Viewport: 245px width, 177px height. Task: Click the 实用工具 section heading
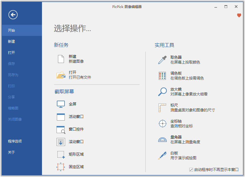click(164, 45)
